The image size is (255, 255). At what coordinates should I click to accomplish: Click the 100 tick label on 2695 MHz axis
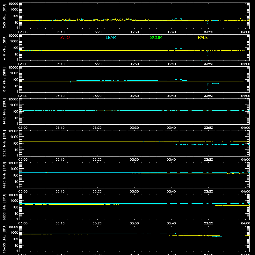pos(15,143)
